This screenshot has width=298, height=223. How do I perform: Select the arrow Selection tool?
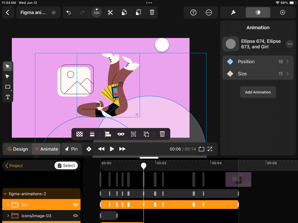pos(8,66)
